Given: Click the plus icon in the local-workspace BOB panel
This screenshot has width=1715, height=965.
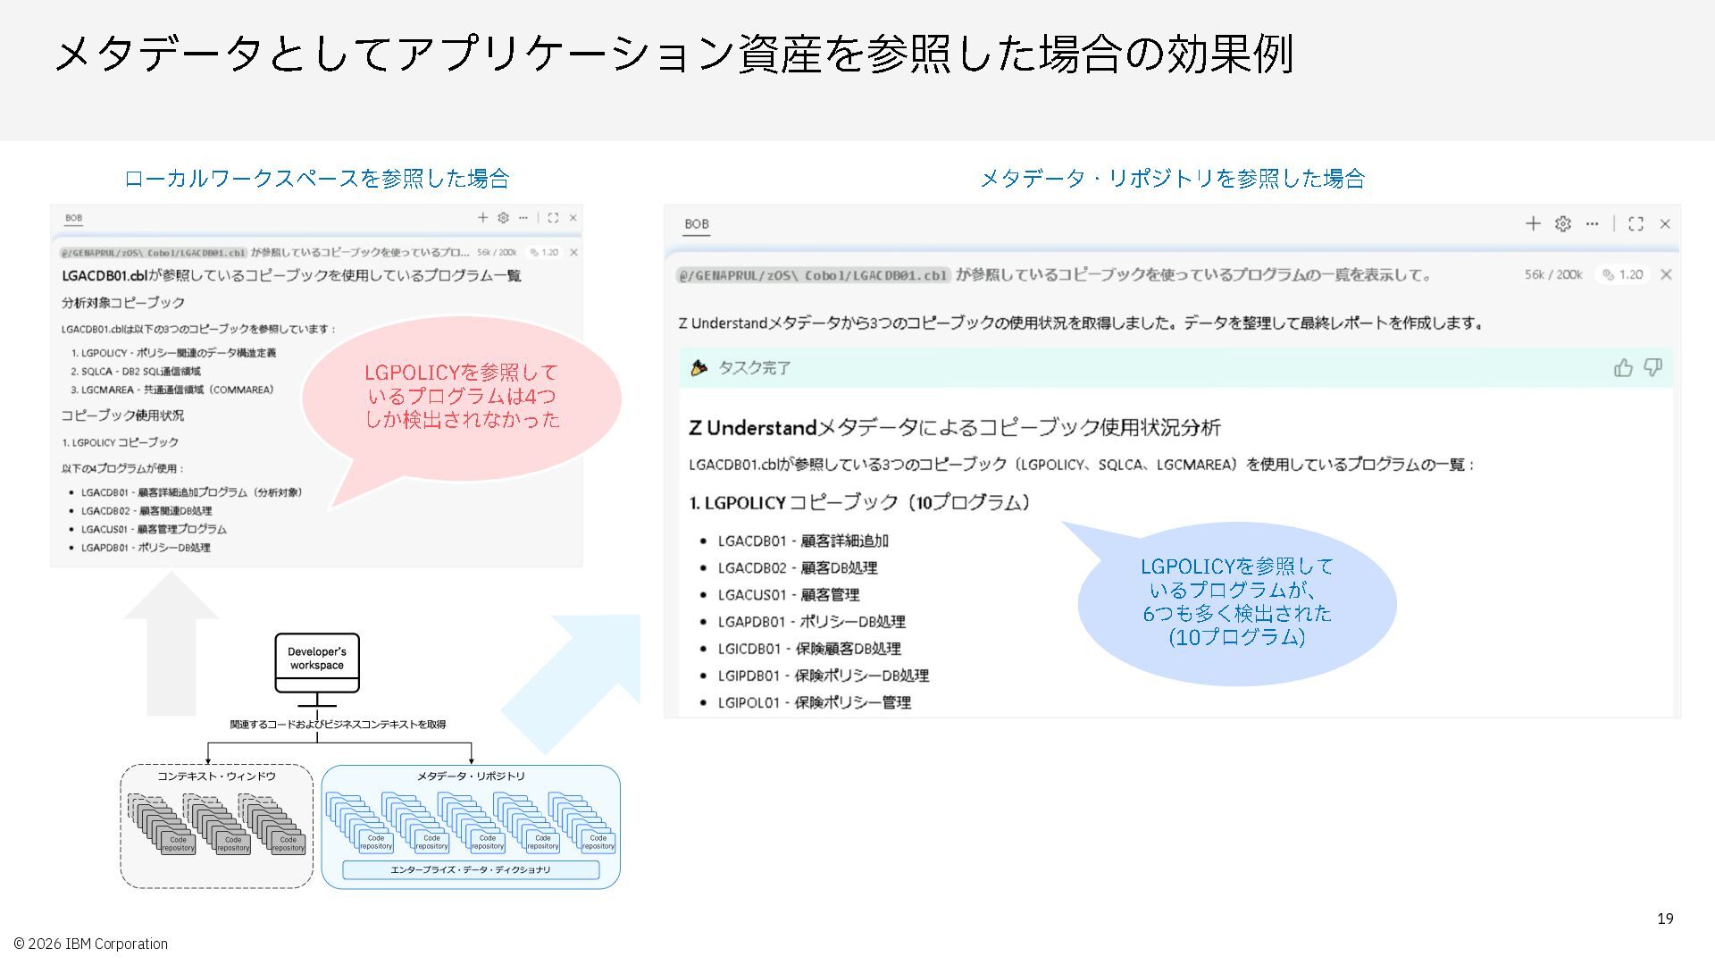Looking at the screenshot, I should (x=482, y=217).
